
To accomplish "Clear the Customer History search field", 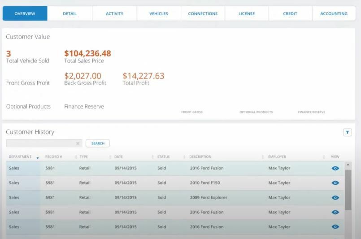I will tap(78, 143).
